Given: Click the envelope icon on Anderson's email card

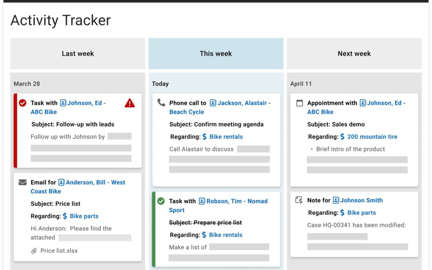Looking at the screenshot, I should [x=23, y=182].
